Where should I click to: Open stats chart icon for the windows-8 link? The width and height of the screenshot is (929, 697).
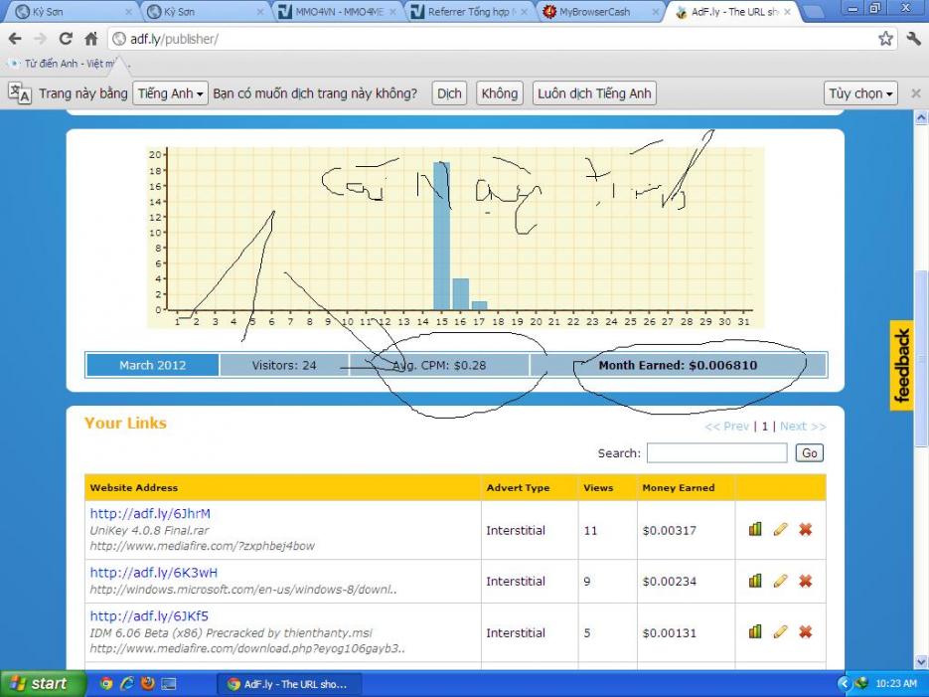pos(755,581)
